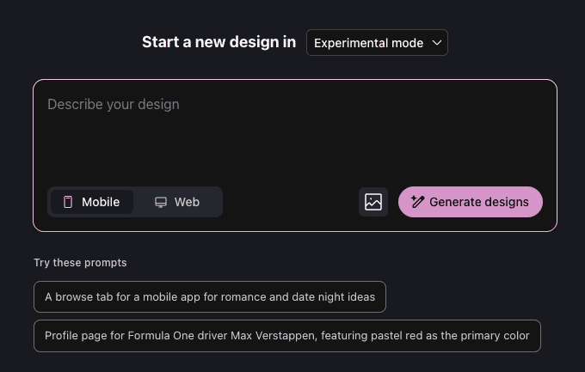Click the Try these prompts label
The width and height of the screenshot is (585, 372).
80,262
